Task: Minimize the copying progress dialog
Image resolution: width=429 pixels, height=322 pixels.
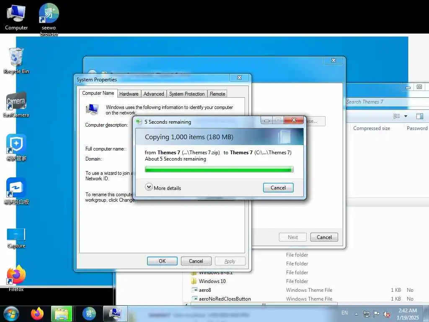Action: [267, 120]
